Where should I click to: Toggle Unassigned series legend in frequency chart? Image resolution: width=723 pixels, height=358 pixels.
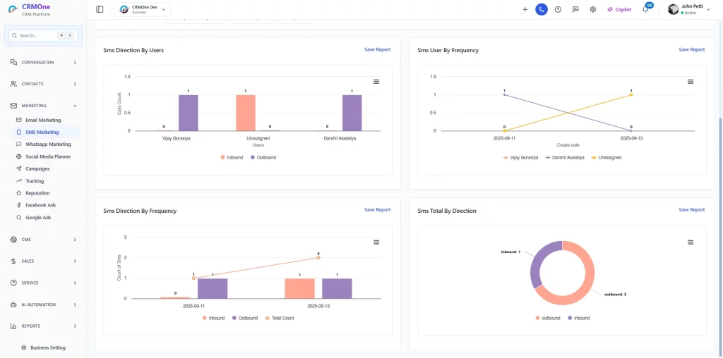[606, 157]
